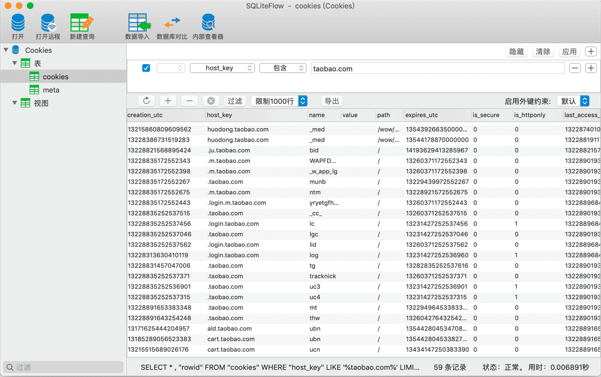Collapse the 视图 views group

click(15, 103)
